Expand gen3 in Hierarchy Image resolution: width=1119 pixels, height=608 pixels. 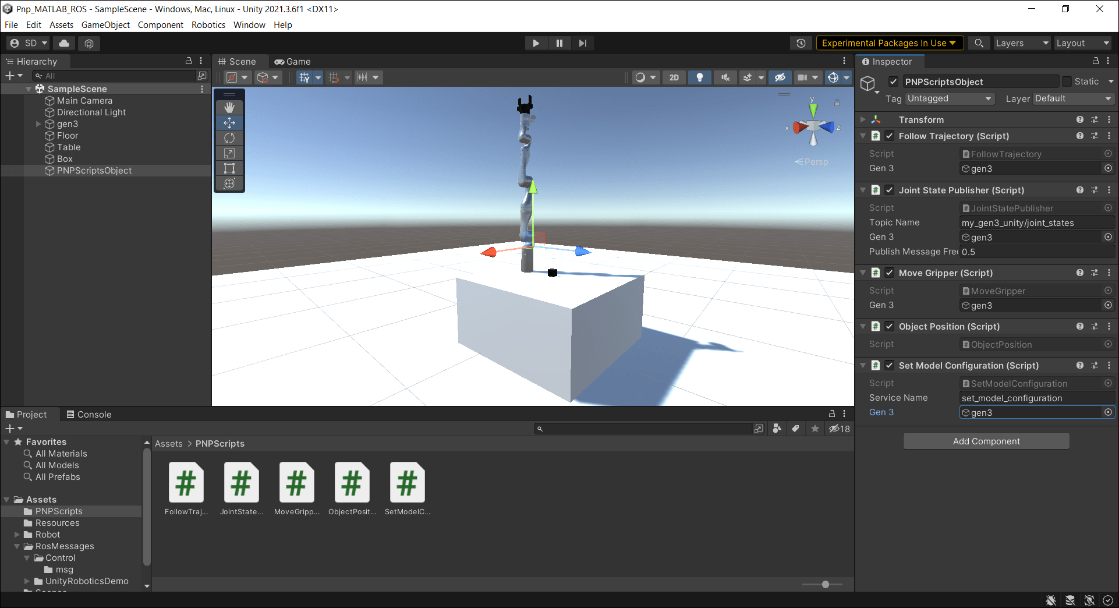(x=38, y=124)
